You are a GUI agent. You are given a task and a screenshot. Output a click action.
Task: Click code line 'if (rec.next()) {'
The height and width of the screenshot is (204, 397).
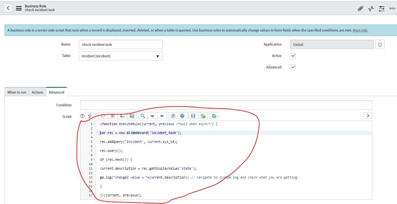[116, 160]
